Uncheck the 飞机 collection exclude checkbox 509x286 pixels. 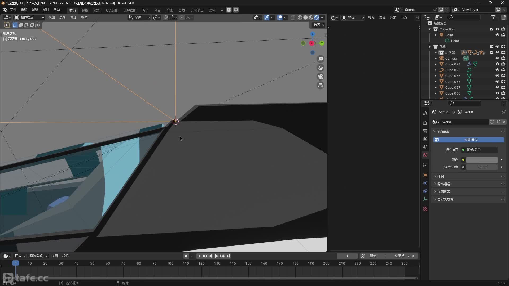point(492,47)
